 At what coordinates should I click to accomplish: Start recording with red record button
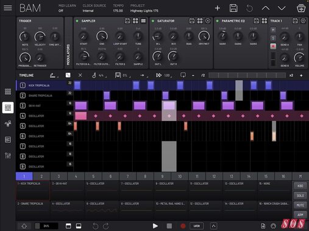coord(183,226)
